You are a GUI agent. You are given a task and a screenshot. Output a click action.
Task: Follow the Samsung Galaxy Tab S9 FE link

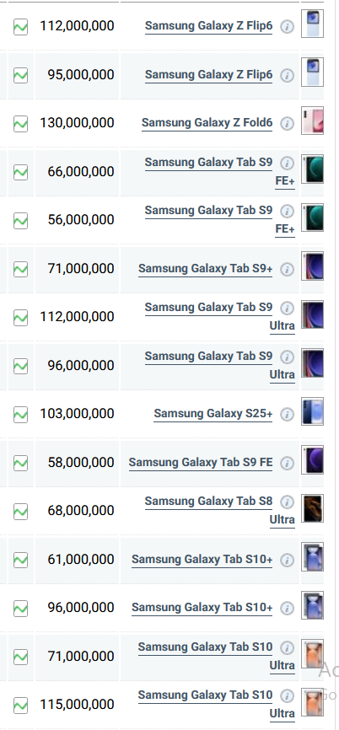[200, 463]
